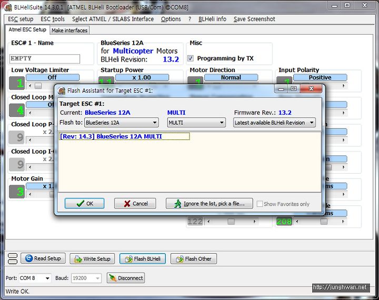This screenshot has height=300, width=379.
Task: Click the Write Setup button
Action: pyautogui.click(x=92, y=258)
